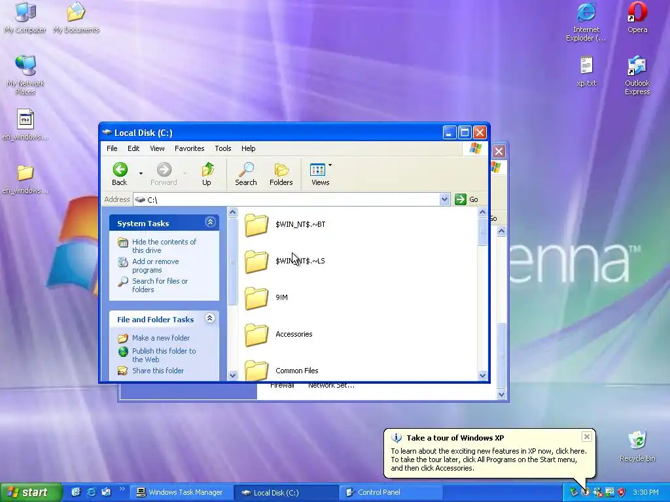670x502 pixels.
Task: Select My Computer desktop icon
Action: click(x=26, y=18)
